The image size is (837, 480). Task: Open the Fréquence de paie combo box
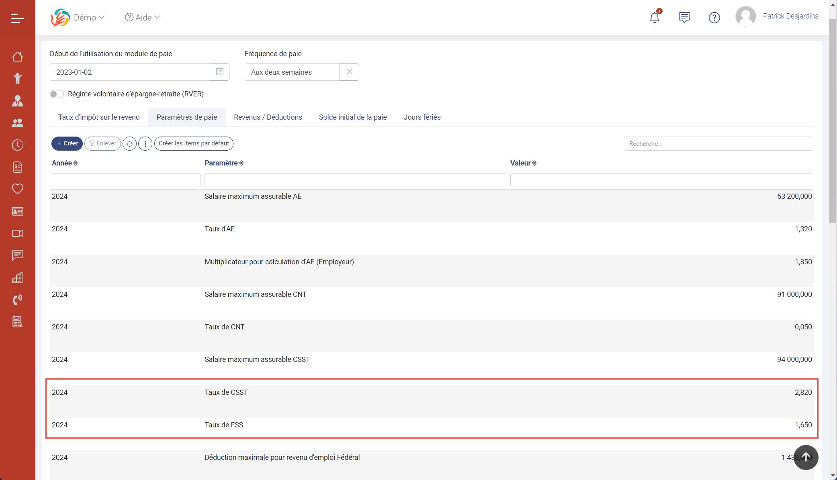coord(292,72)
